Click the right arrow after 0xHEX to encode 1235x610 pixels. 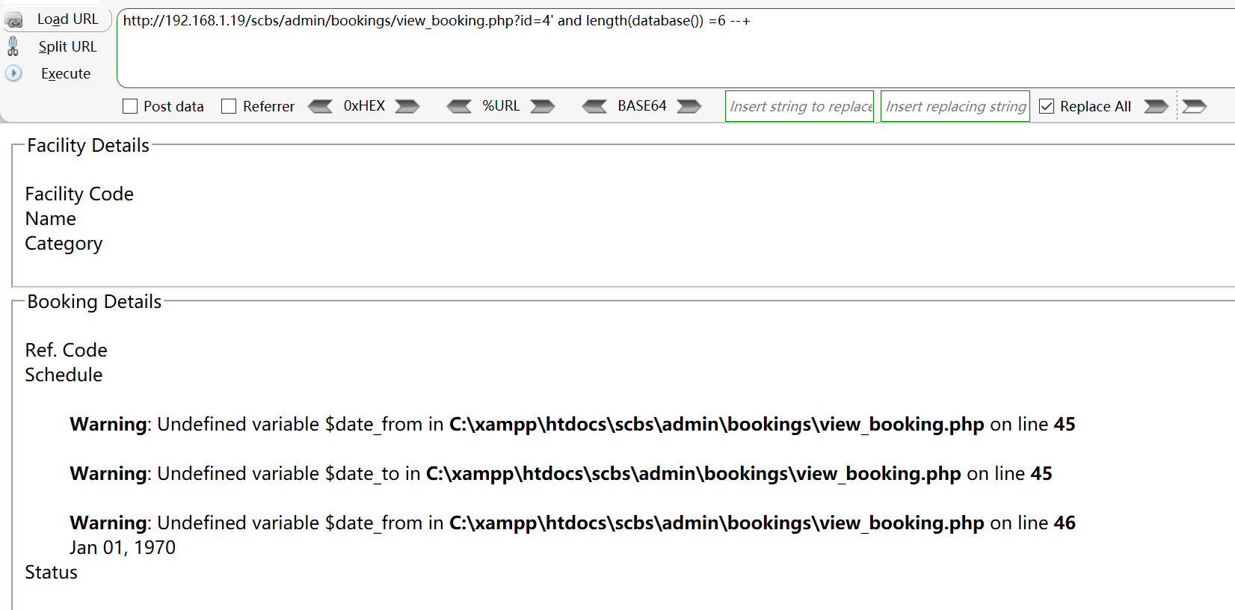(x=407, y=106)
